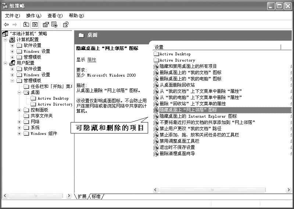294x209 pixels.
Task: Select 不要将最近打开的文档的共享添加到"网上邻居" text
Action: pos(207,122)
